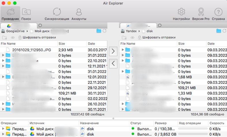227x137 pixels.
Task: Toggle Шифровать отправки in right pane
Action: click(x=157, y=37)
